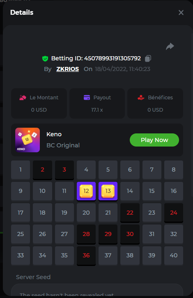
Task: Click the purple Payout card icon
Action: (87, 98)
